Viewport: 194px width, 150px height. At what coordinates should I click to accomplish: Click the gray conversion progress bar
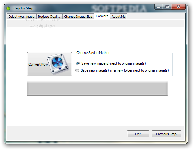click(97, 88)
